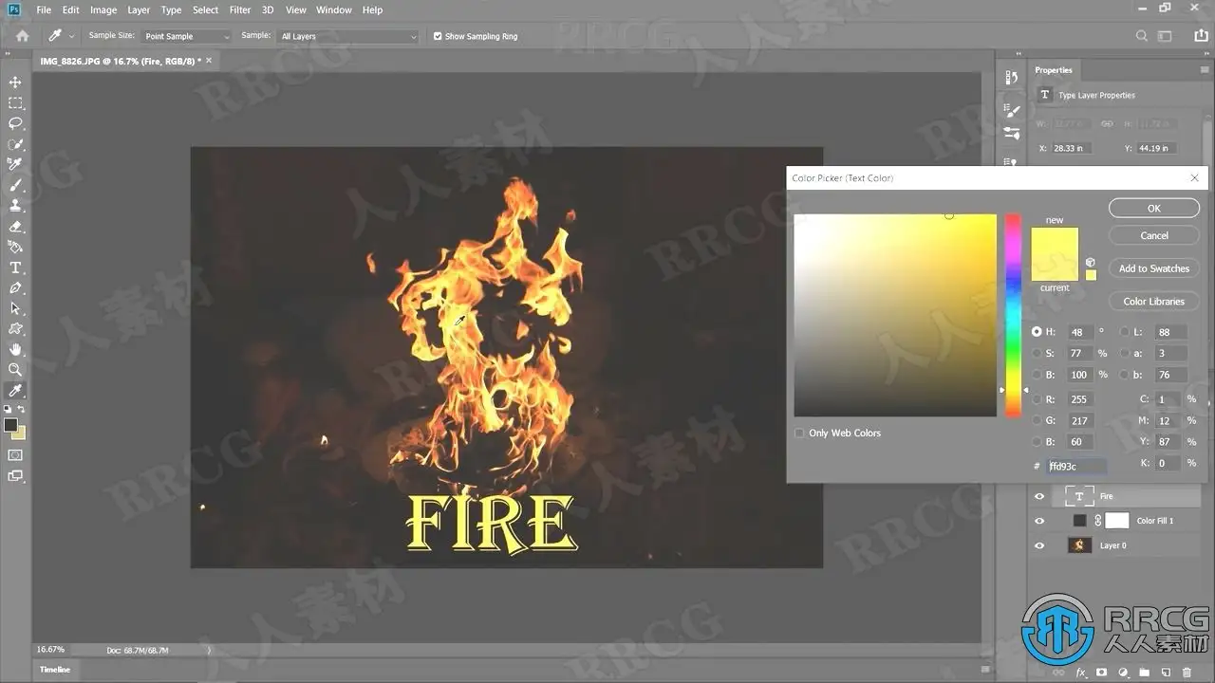Create a new layer

pos(1166,673)
